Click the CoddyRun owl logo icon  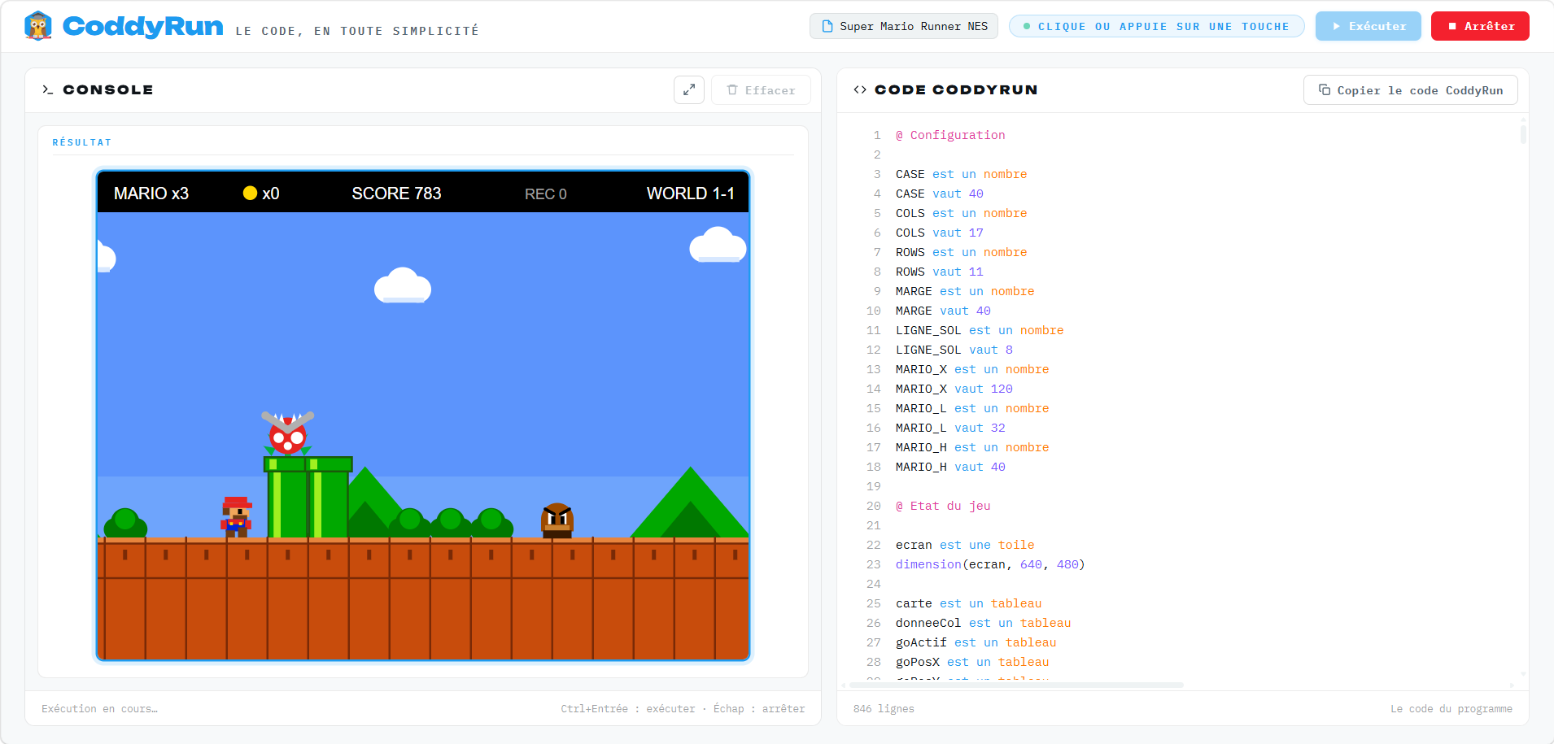[x=38, y=26]
